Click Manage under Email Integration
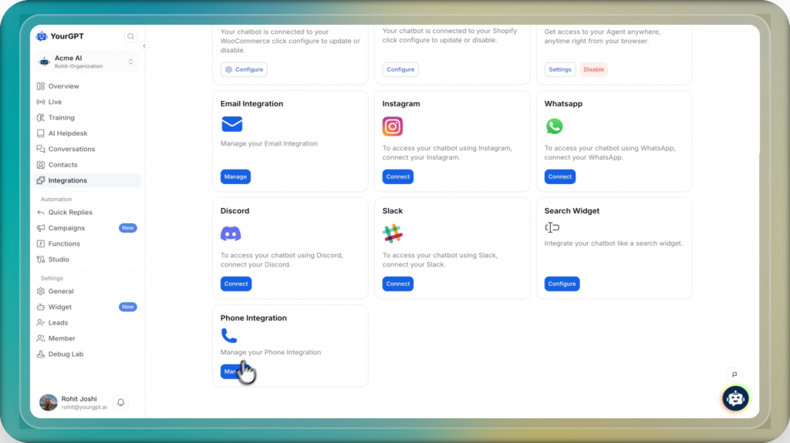The image size is (790, 443). (x=235, y=176)
